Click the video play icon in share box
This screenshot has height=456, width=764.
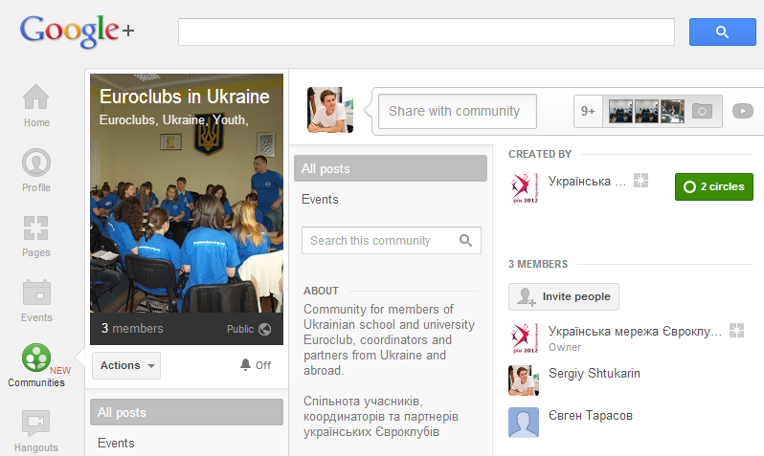pos(743,111)
